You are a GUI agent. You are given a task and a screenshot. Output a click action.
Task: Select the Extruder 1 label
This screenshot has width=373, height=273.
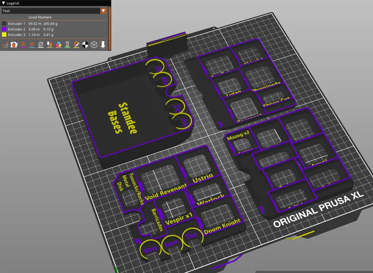pyautogui.click(x=17, y=24)
